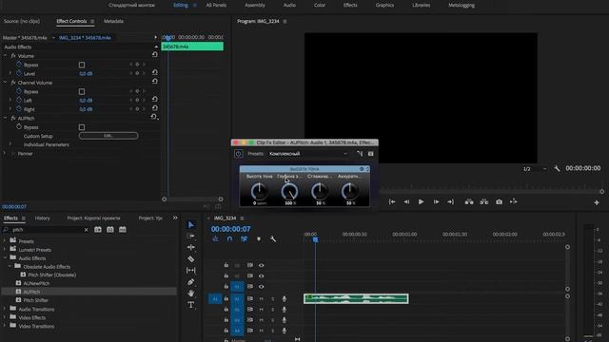Open Program monitor settings wrench
Viewport: 609px width, 342px height.
click(557, 169)
